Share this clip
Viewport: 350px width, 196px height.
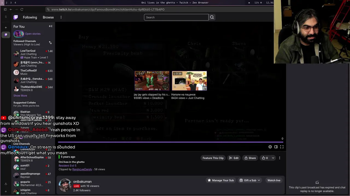(x=250, y=158)
